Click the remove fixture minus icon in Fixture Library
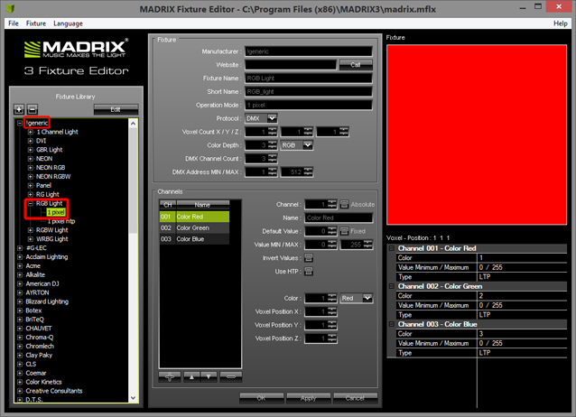The height and width of the screenshot is (417, 576). click(x=33, y=109)
